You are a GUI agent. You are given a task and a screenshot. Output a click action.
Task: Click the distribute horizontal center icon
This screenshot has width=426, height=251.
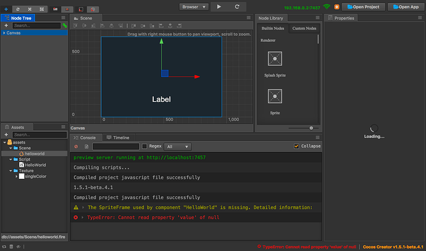170,26
